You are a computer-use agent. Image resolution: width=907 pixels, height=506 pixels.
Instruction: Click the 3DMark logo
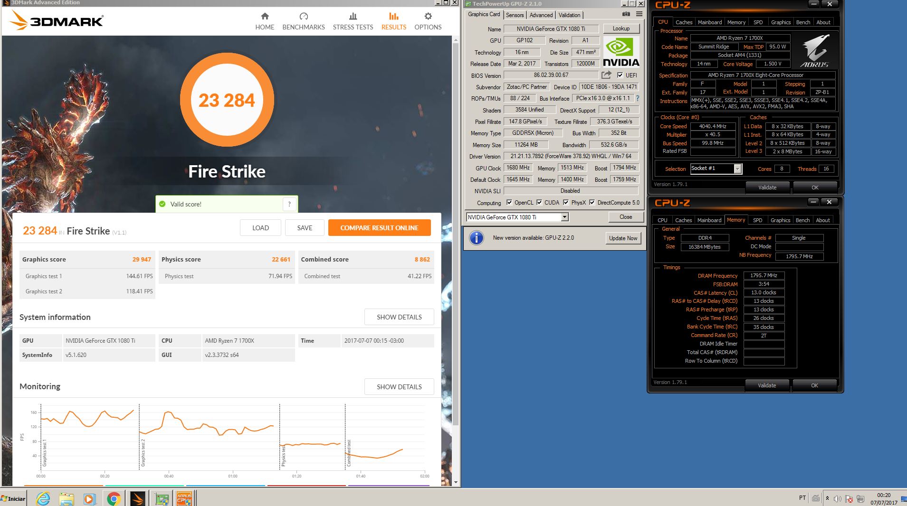56,20
